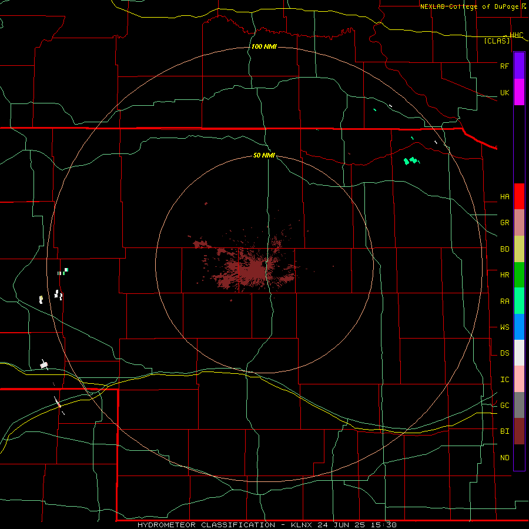Click the RF legend label
The height and width of the screenshot is (529, 529).
click(x=504, y=66)
